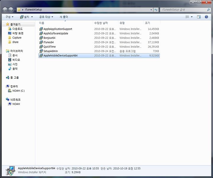Sort by 수정한 날짜 column header
Viewport: 213px width, 178px height.
coord(105,23)
